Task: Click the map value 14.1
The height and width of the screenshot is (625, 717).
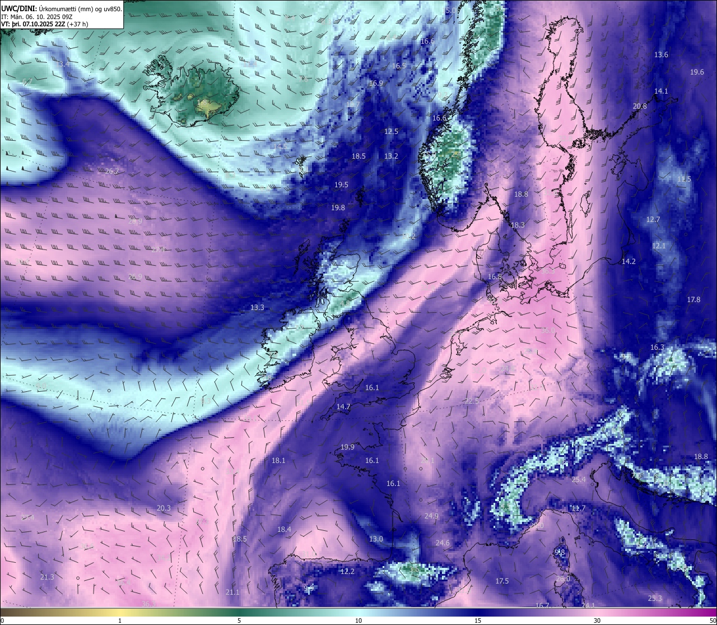Action: coord(661,91)
